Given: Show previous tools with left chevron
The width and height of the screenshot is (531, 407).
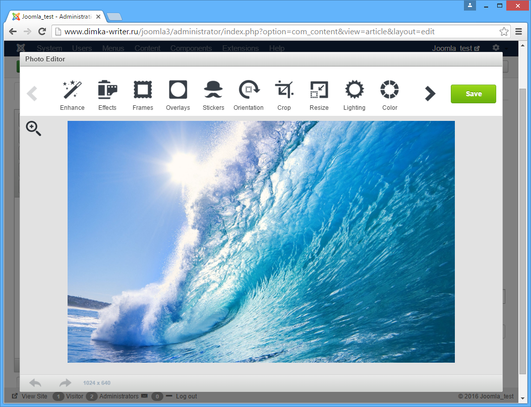Looking at the screenshot, I should pyautogui.click(x=32, y=94).
